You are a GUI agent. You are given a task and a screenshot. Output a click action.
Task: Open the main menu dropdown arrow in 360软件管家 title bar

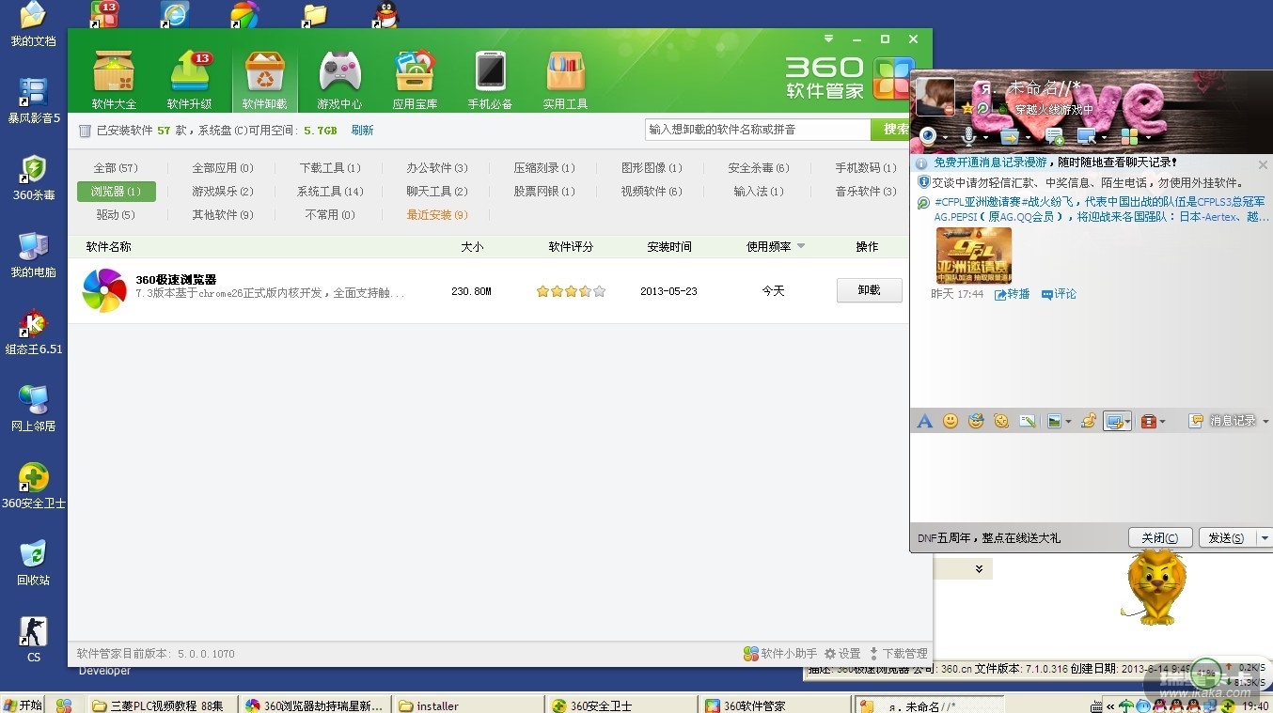coord(828,39)
